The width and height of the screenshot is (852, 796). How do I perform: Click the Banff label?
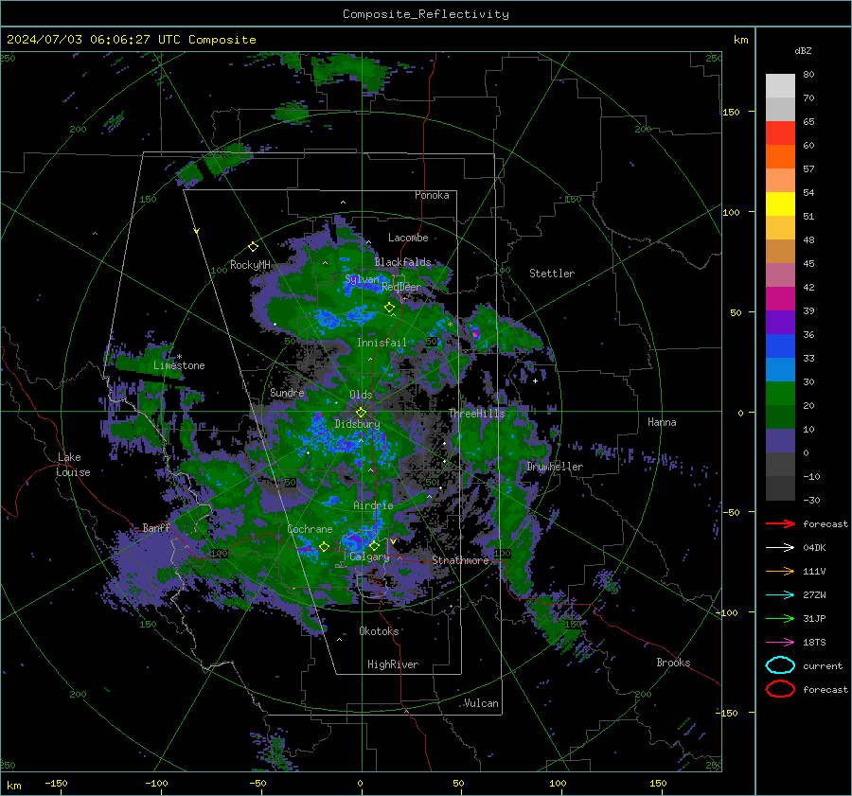[x=156, y=527]
